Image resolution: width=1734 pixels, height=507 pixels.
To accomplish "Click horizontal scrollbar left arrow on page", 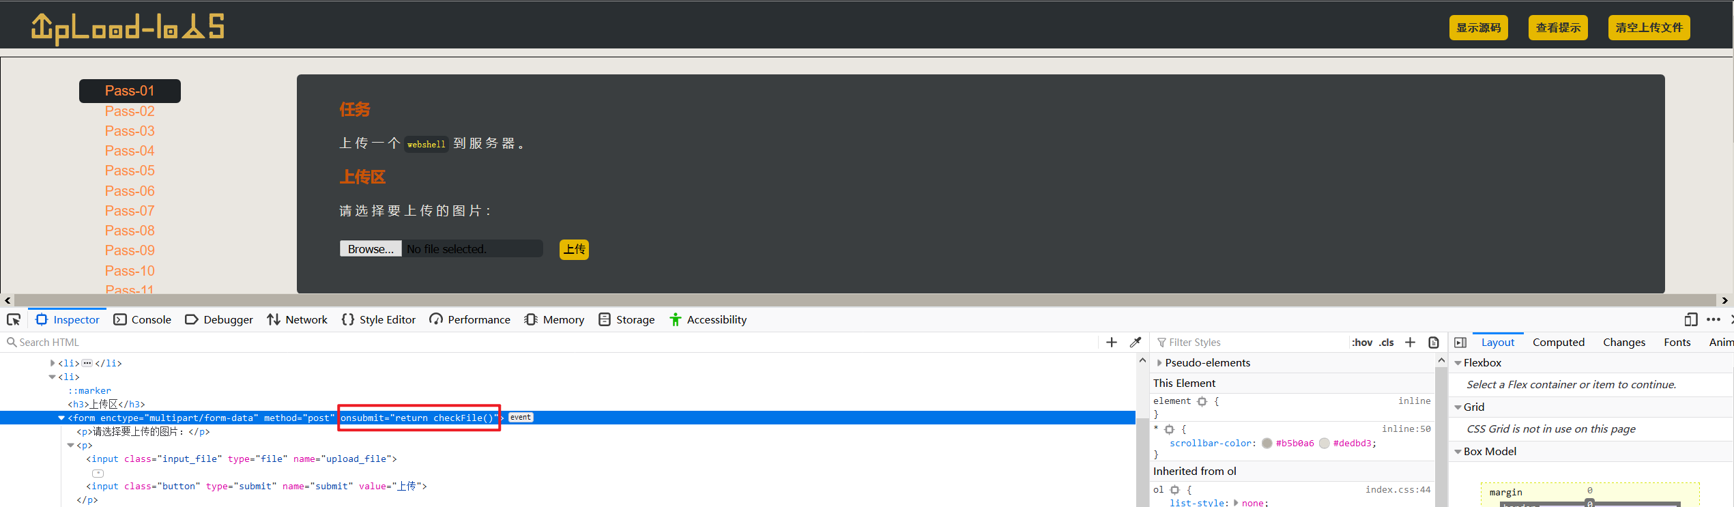I will pos(8,300).
